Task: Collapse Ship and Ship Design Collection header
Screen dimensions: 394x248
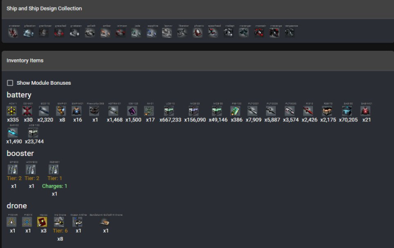Action: pyautogui.click(x=197, y=9)
